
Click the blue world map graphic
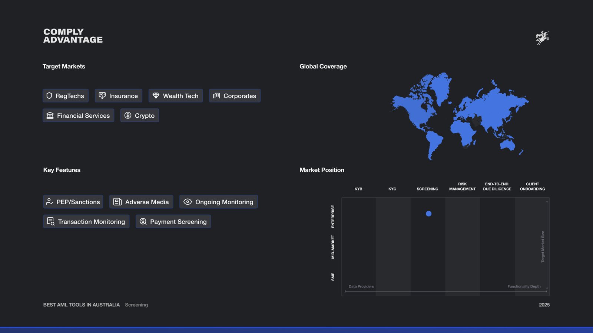[x=460, y=116]
